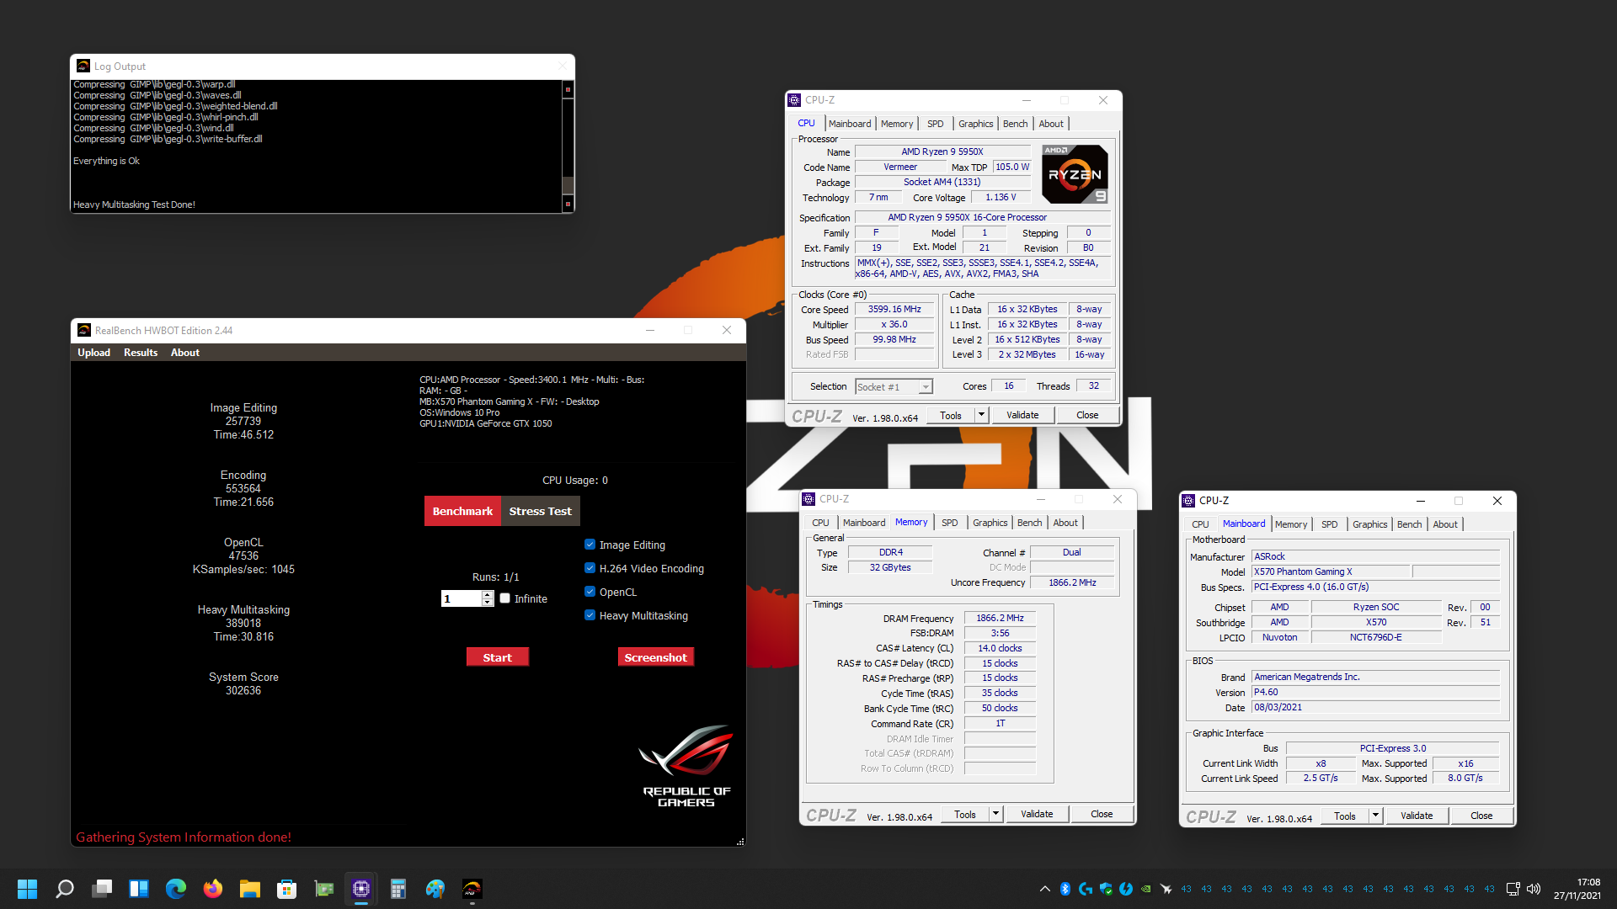This screenshot has height=909, width=1617.
Task: Click the Log Output scrollbar thumb
Action: (568, 186)
